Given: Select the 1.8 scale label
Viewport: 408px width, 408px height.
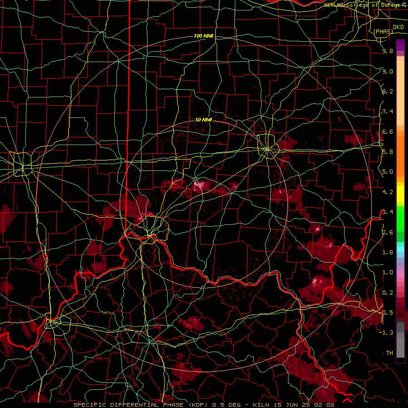Looking at the screenshot, I should click(388, 253).
